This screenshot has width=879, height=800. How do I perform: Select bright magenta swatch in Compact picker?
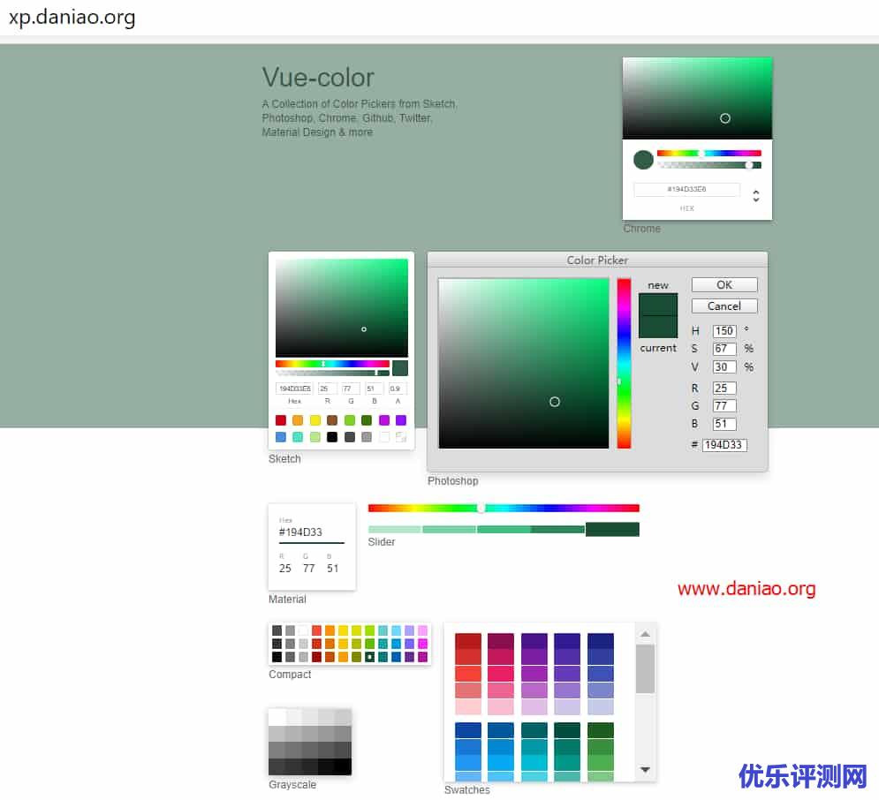point(422,644)
